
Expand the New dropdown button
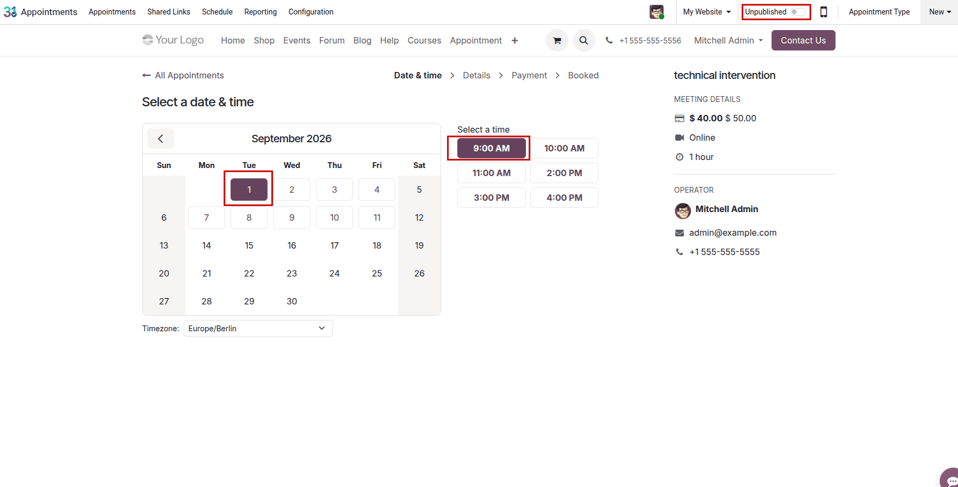click(940, 12)
